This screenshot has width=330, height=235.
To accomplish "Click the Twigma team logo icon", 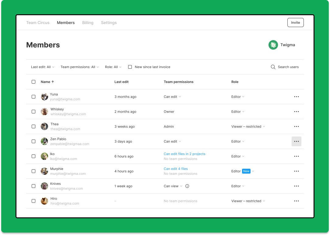I will [273, 45].
